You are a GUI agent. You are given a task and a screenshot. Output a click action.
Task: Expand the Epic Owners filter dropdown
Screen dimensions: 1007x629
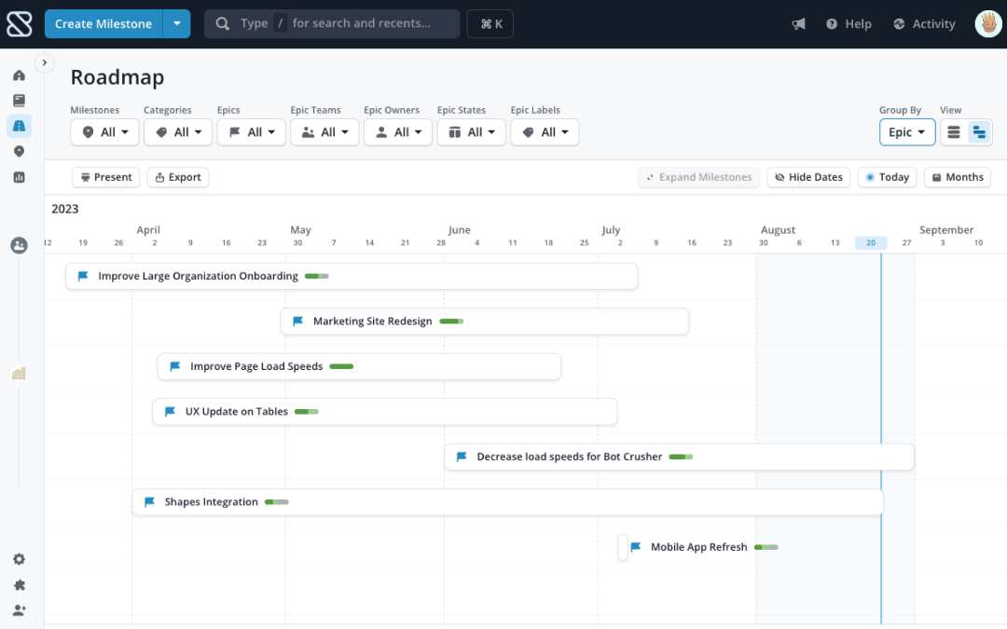point(398,132)
